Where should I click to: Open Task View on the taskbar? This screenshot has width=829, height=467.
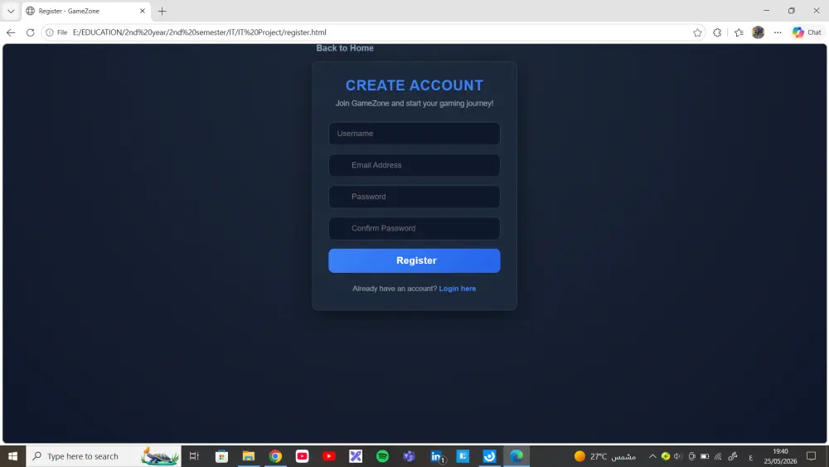point(194,456)
